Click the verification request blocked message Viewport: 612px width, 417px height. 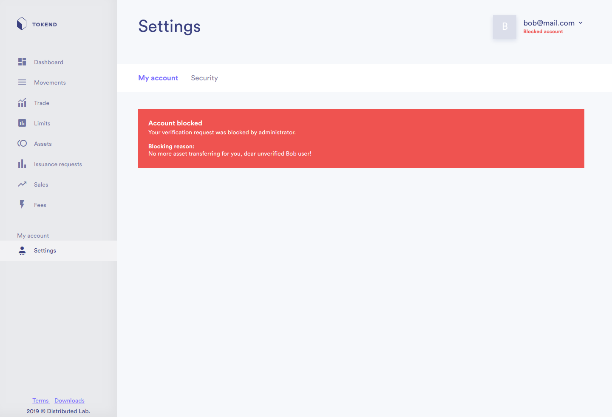click(222, 132)
